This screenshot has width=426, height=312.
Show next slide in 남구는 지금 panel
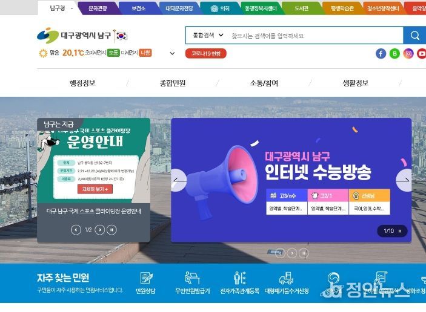100,230
